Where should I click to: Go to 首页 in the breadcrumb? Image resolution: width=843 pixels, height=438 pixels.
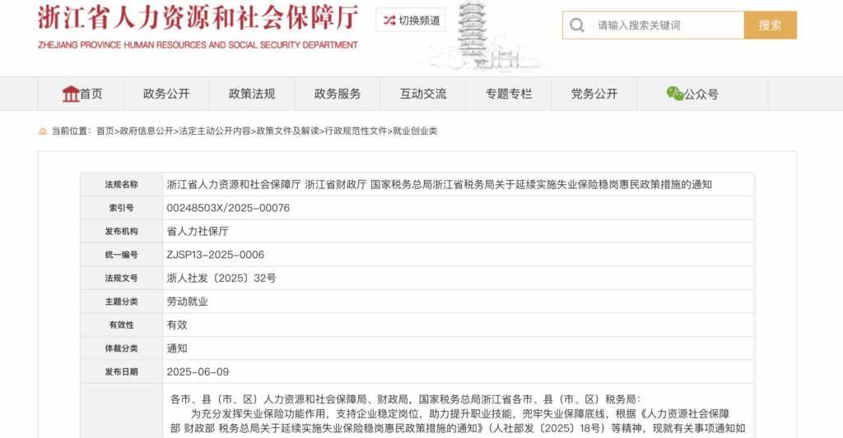(x=105, y=131)
